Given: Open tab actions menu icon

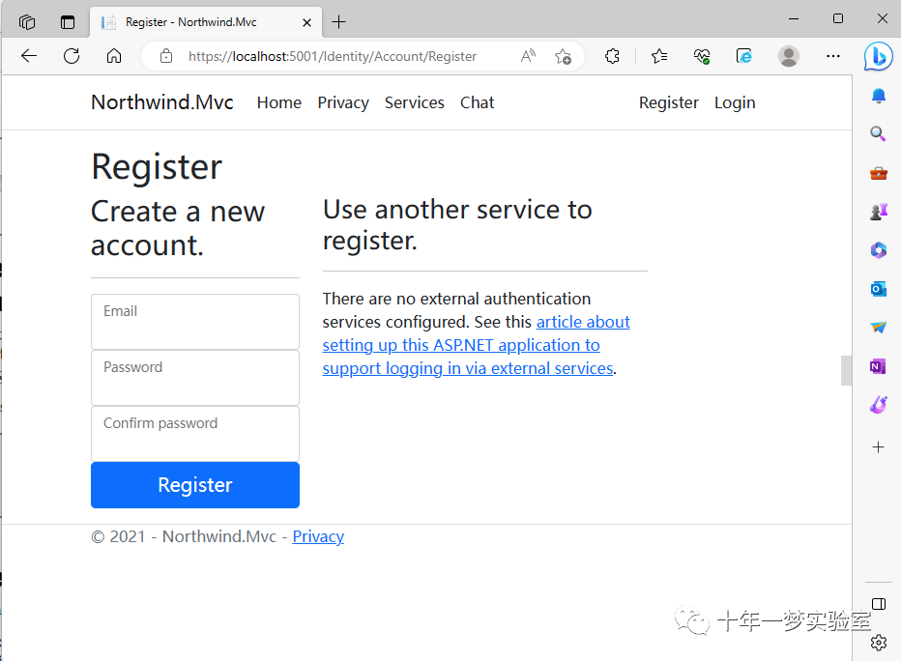Looking at the screenshot, I should (x=68, y=22).
